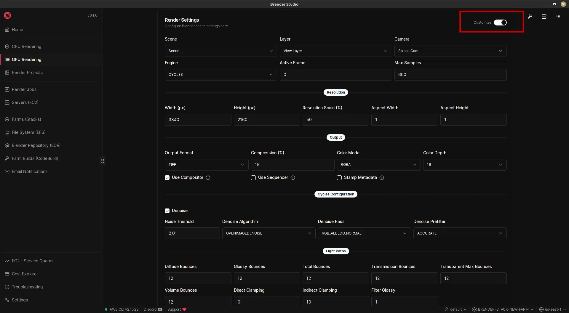Viewport: 569px width, 313px height.
Task: Open the stacked panels view icon
Action: 544,17
